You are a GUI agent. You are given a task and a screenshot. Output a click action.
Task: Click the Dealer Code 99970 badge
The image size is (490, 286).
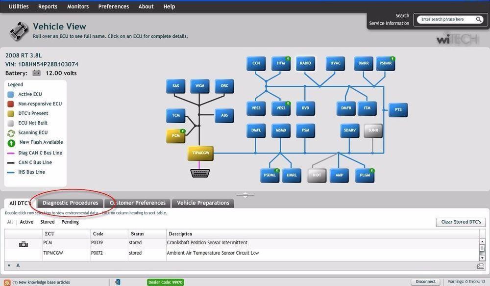(x=165, y=282)
